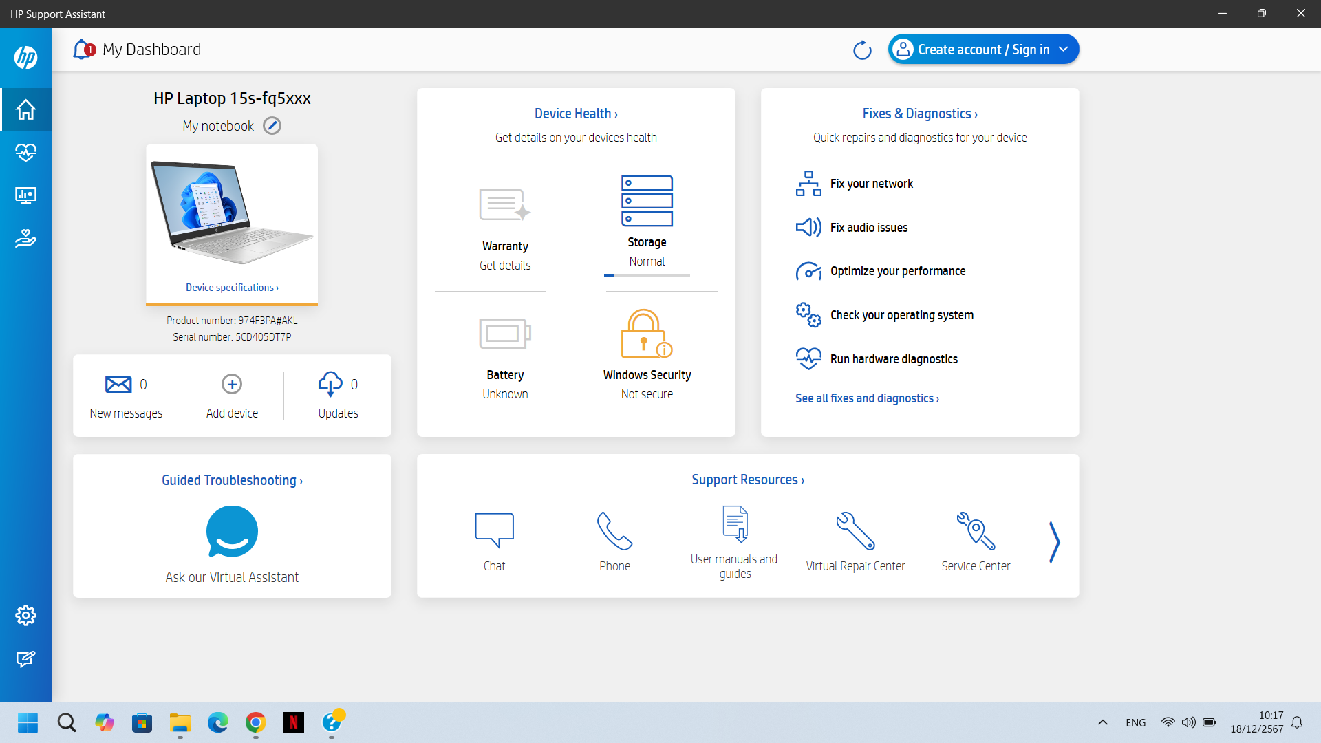Click the Optimize your performance label
The width and height of the screenshot is (1321, 743).
point(898,271)
